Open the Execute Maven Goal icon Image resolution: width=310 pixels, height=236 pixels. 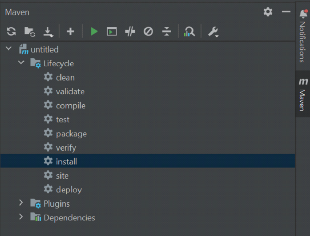(x=112, y=32)
